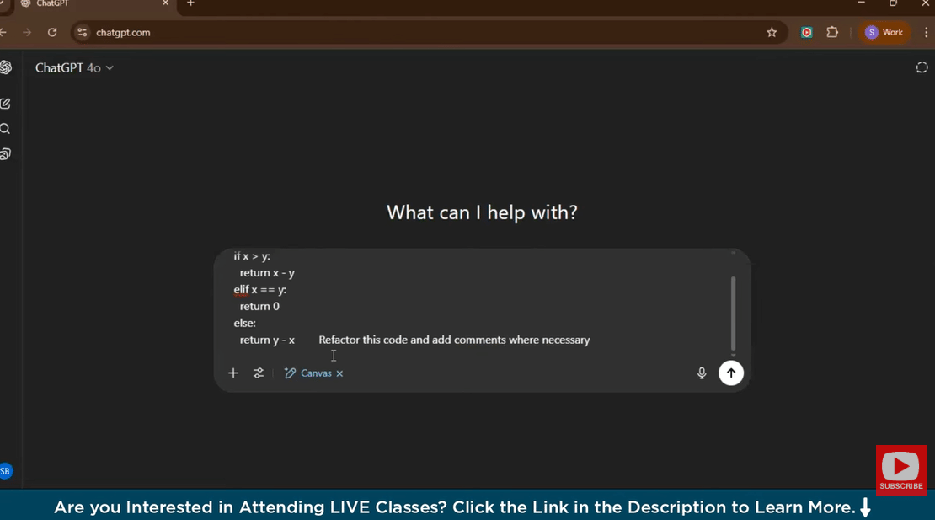Bookmark the page with the star icon

pos(772,32)
